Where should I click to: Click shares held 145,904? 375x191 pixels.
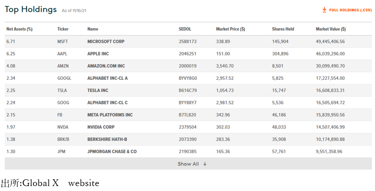(280, 41)
